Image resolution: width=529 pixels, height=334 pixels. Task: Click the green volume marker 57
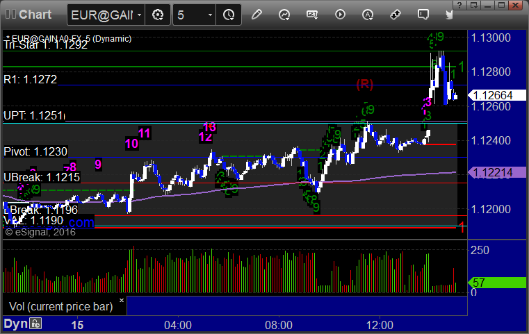[496, 283]
